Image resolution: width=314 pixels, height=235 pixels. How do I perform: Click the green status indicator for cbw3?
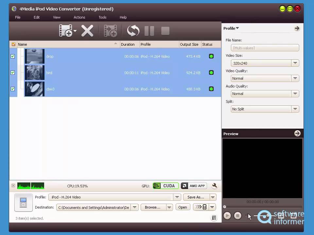(x=211, y=89)
